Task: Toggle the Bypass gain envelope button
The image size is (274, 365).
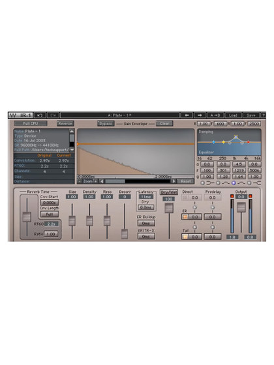Action: (106, 124)
